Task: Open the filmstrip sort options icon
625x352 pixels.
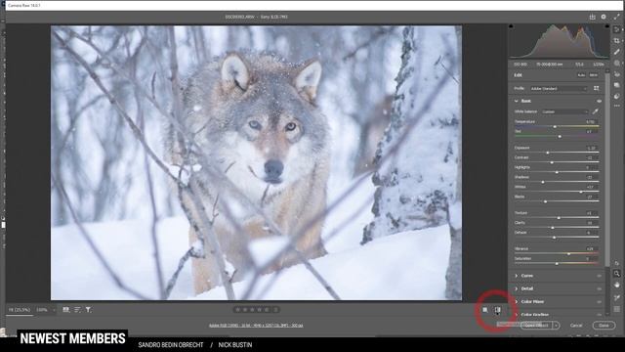Action: 77,310
